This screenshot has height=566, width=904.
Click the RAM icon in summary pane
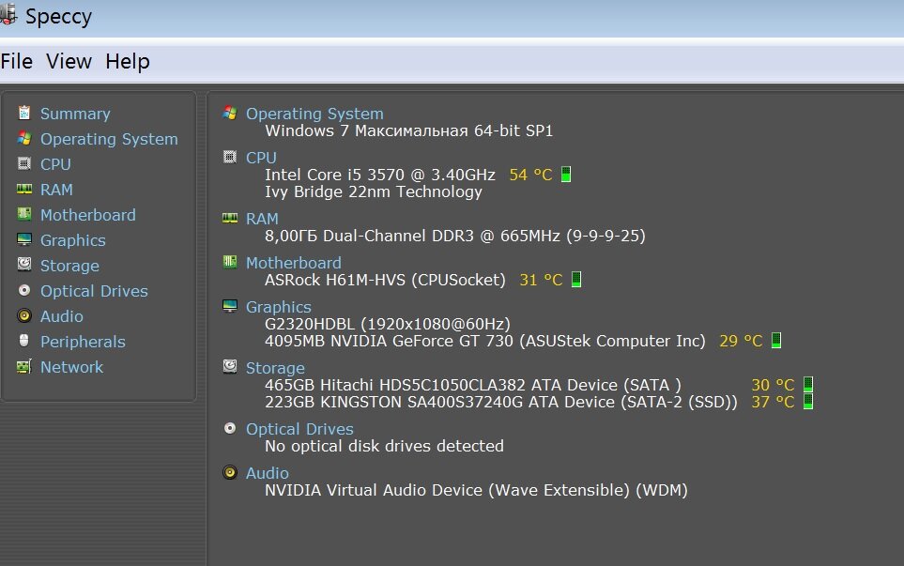point(229,218)
